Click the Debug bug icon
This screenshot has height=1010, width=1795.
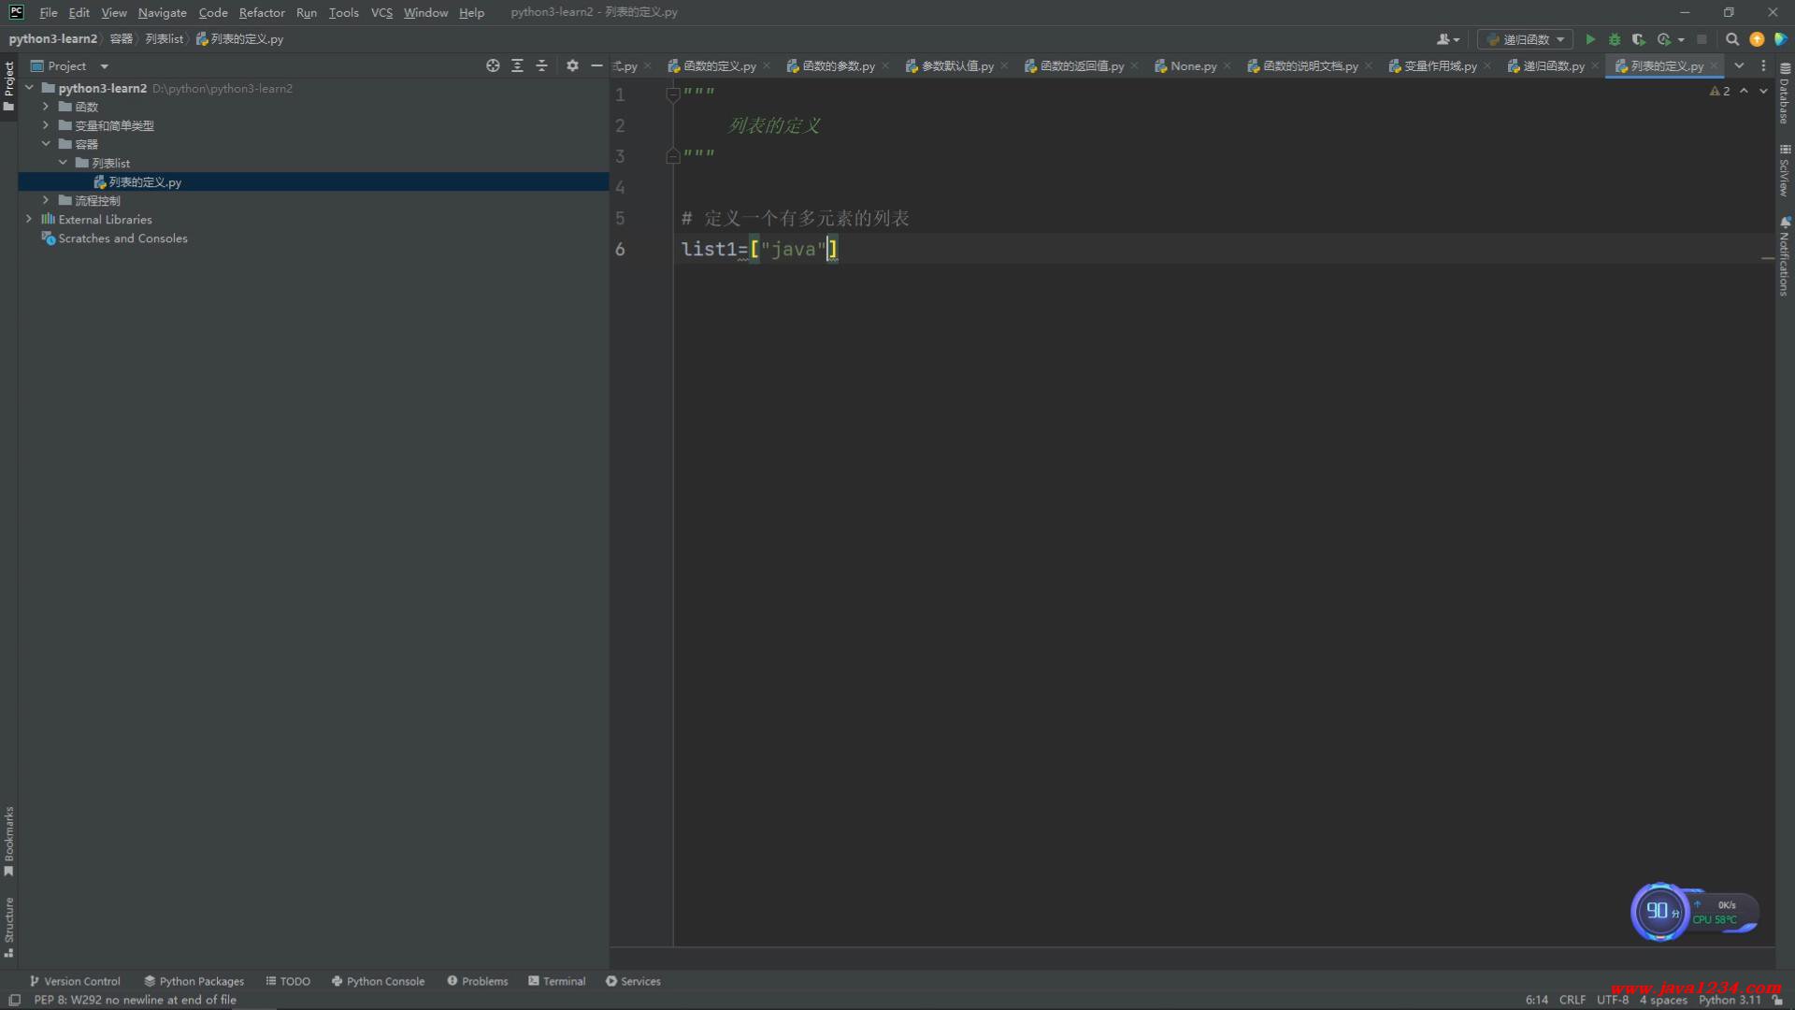tap(1615, 39)
